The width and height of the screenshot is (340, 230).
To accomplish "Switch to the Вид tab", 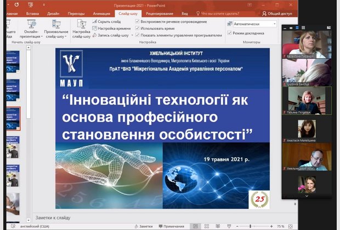I will click(184, 14).
